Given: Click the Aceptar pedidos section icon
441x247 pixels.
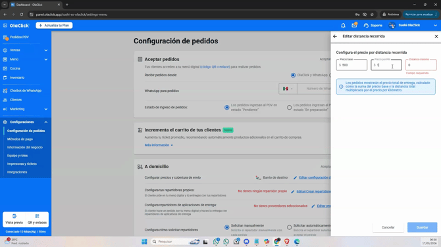Looking at the screenshot, I should [x=140, y=59].
